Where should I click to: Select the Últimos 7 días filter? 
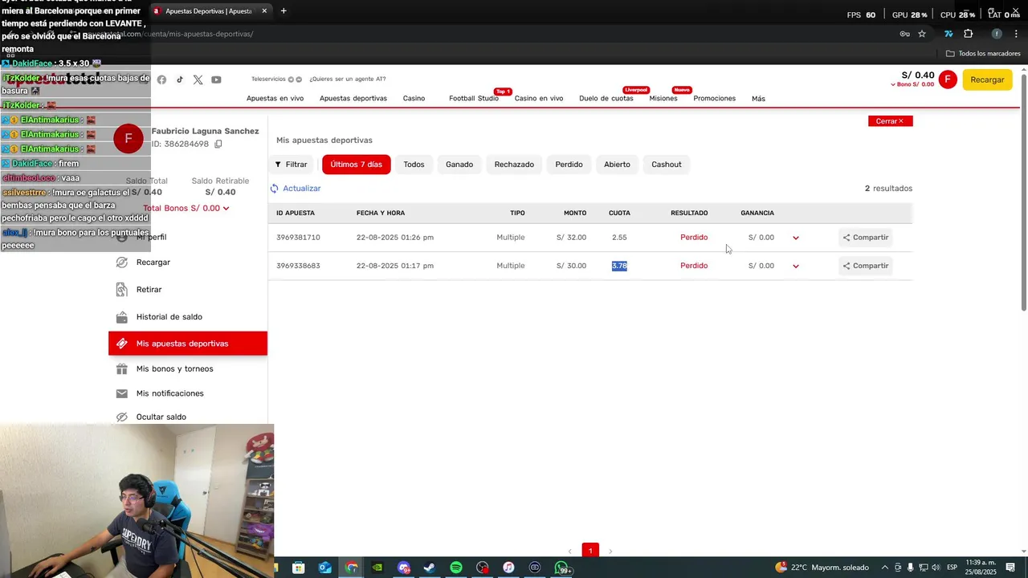pyautogui.click(x=357, y=165)
